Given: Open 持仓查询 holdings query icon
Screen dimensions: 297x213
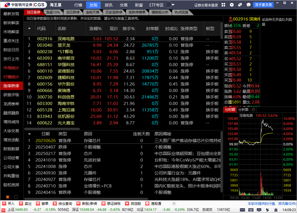Looking at the screenshot, I should click(x=55, y=203).
